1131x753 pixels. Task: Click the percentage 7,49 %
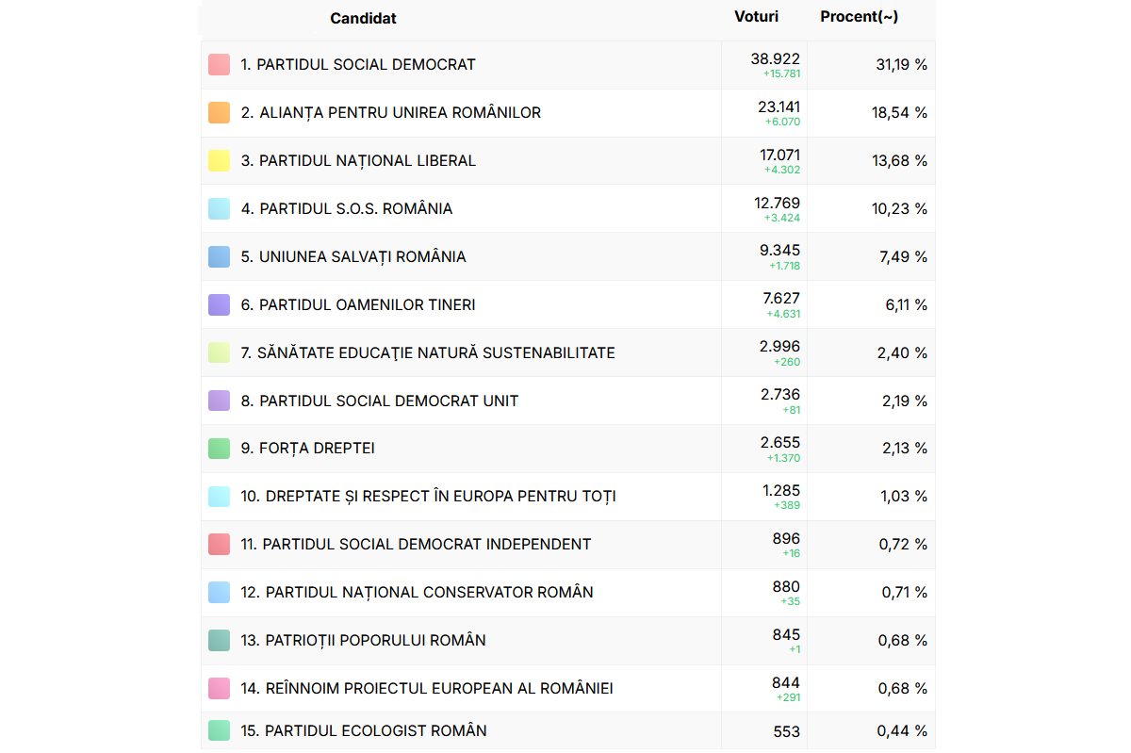(x=904, y=257)
